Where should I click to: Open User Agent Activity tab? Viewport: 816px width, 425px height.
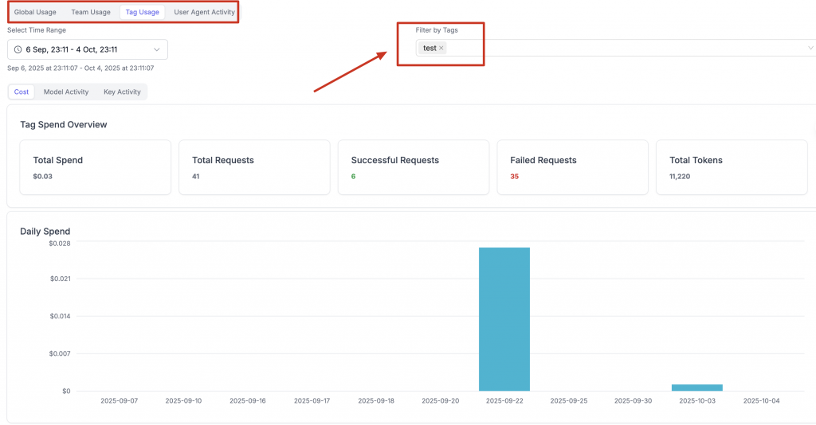point(204,12)
